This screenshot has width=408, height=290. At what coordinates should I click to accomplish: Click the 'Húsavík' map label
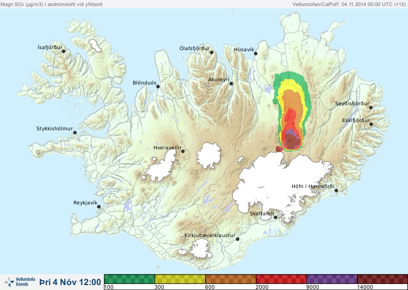point(244,50)
